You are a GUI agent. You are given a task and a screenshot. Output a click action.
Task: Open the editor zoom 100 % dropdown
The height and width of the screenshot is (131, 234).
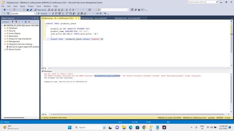49,68
